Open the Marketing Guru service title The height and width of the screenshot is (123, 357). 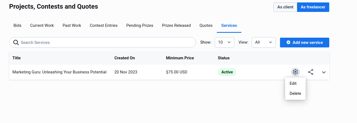(59, 72)
